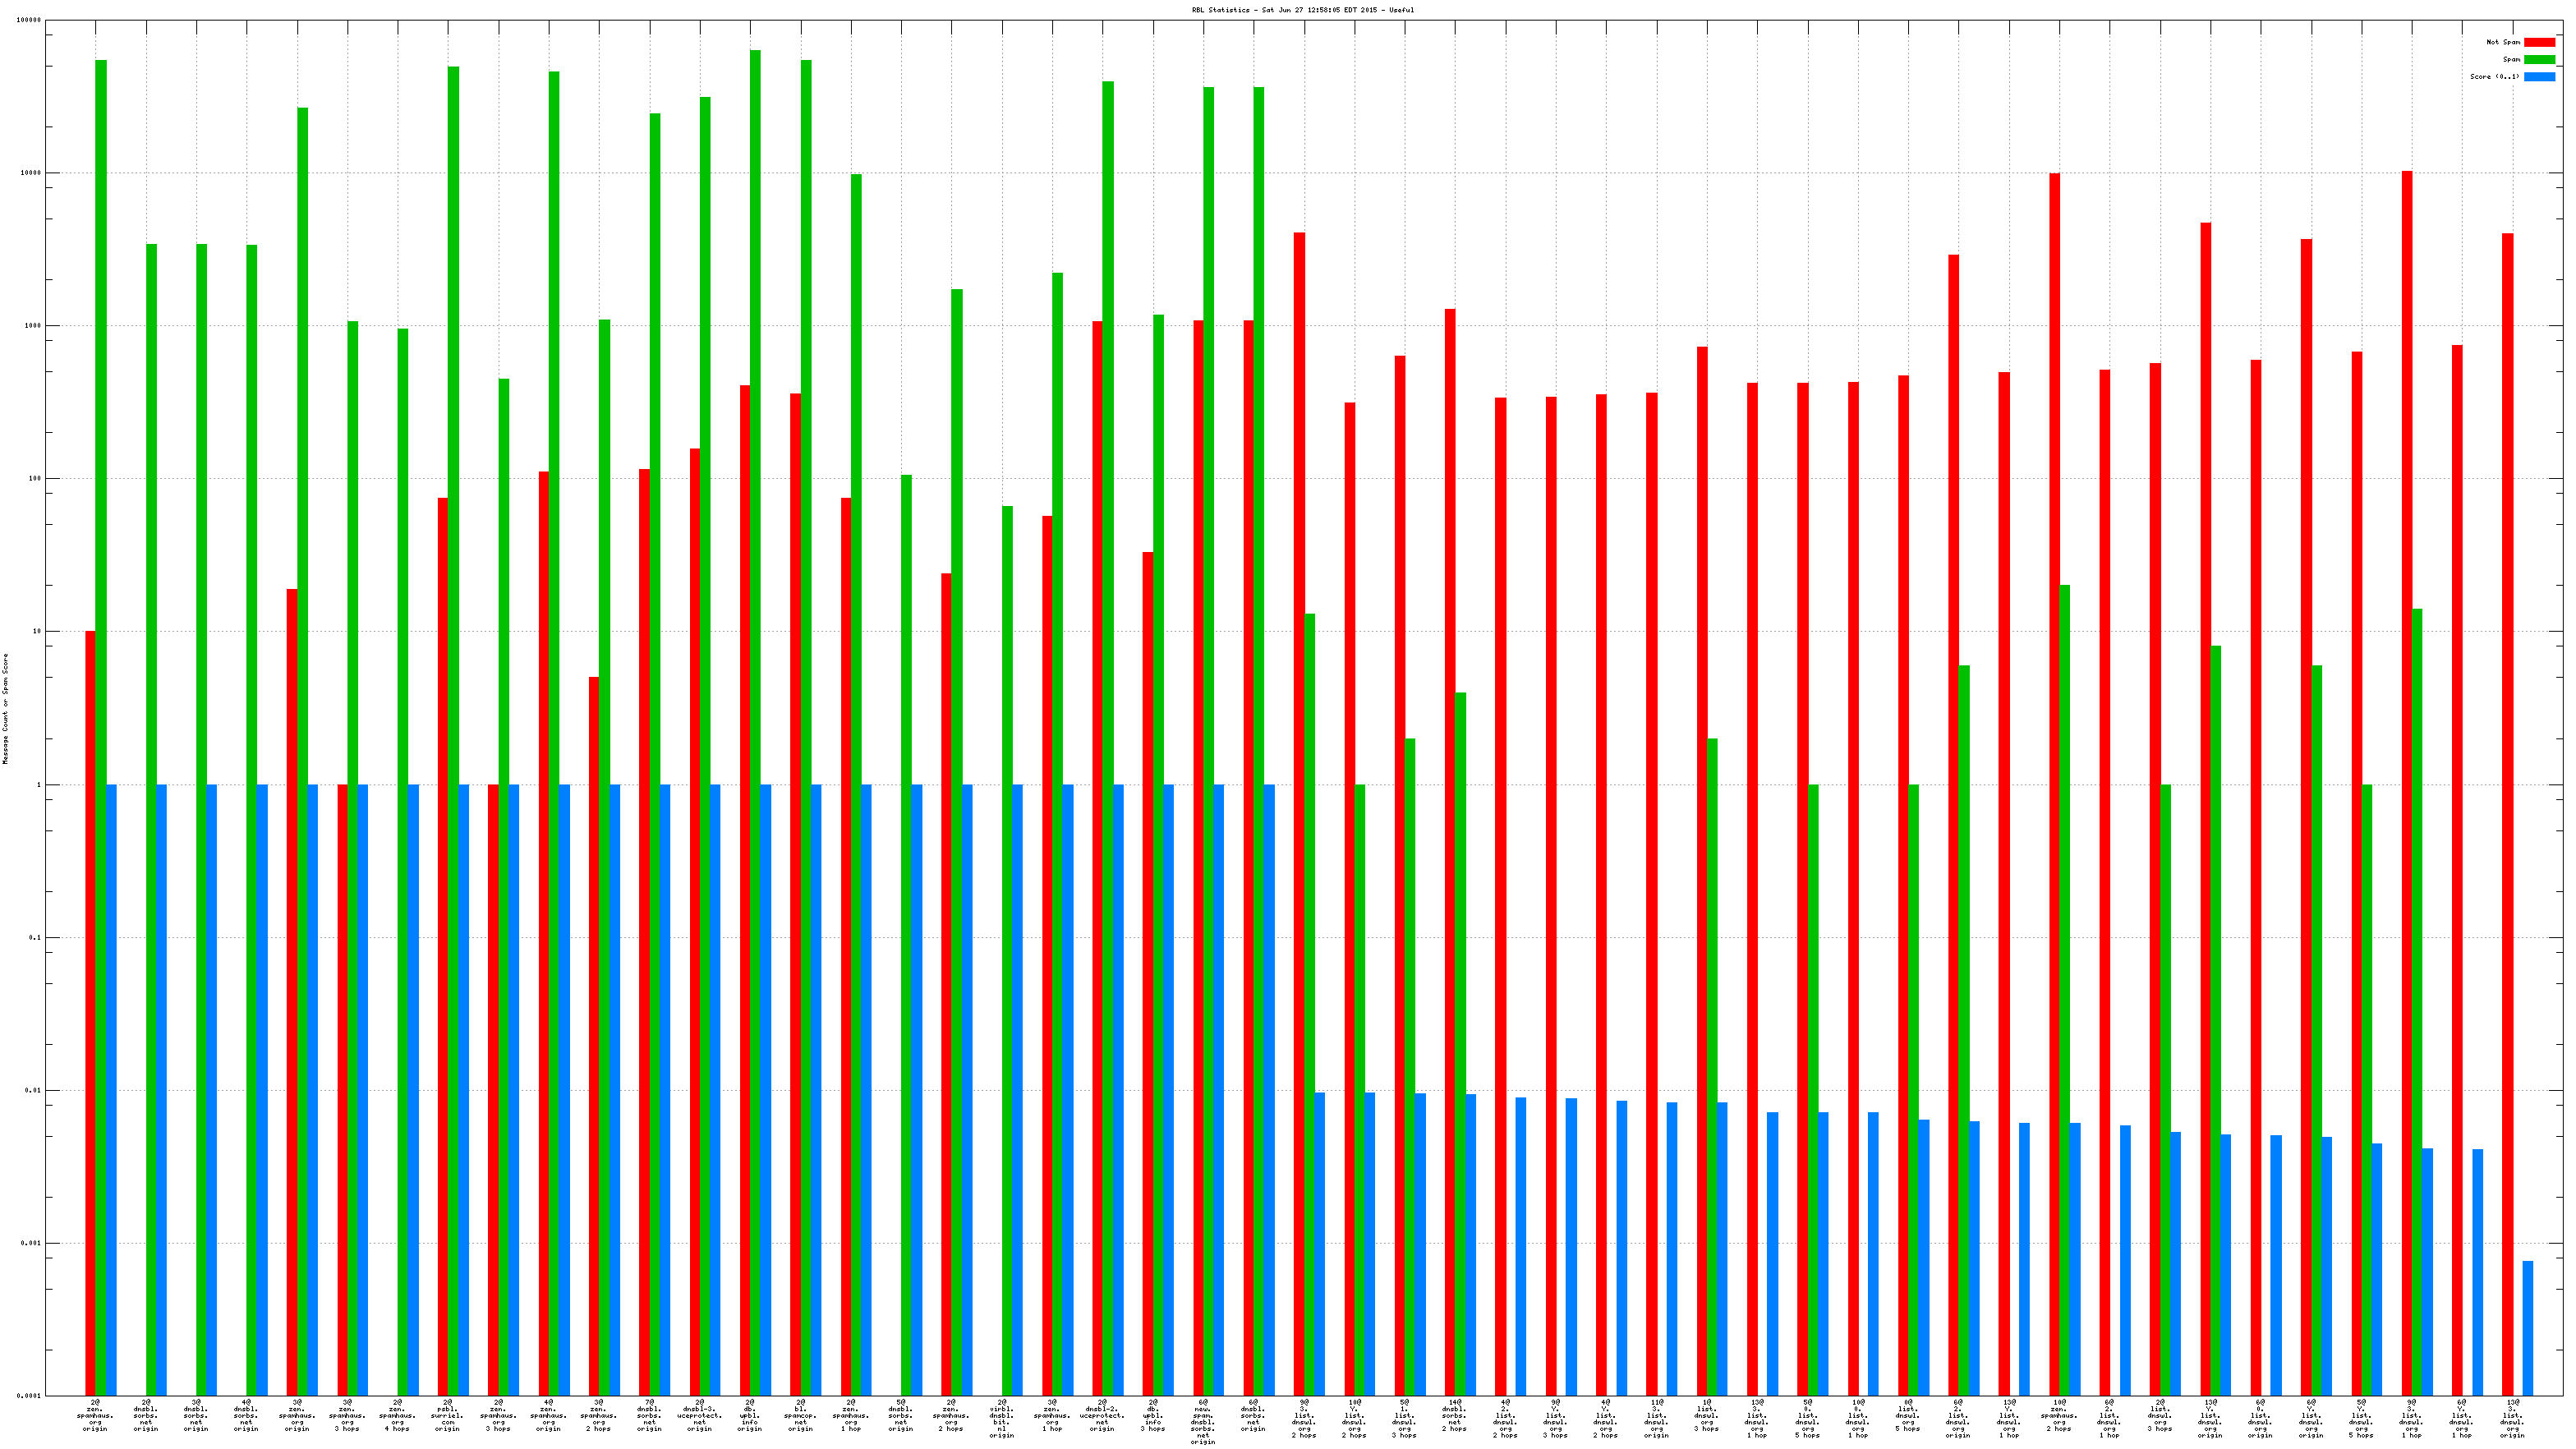Image resolution: width=2576 pixels, height=1449 pixels.
Task: Click the db.wpbl.info 3 hops label
Action: [1153, 1416]
